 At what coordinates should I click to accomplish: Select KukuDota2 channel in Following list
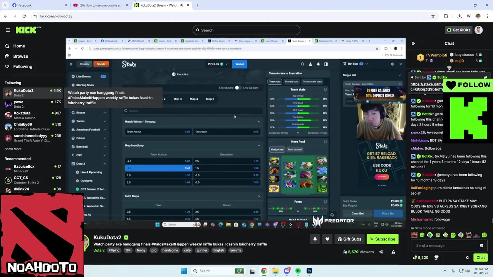click(x=33, y=93)
